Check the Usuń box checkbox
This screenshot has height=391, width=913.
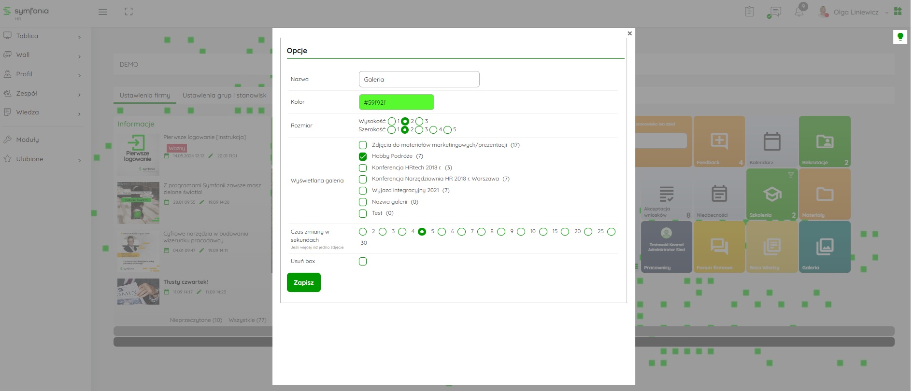(363, 262)
